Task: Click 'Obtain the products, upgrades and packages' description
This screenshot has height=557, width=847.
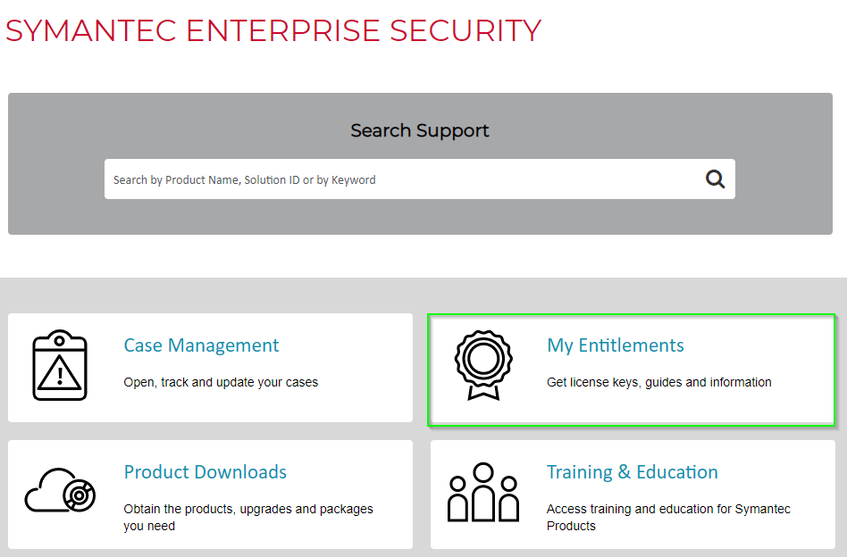Action: pyautogui.click(x=248, y=517)
